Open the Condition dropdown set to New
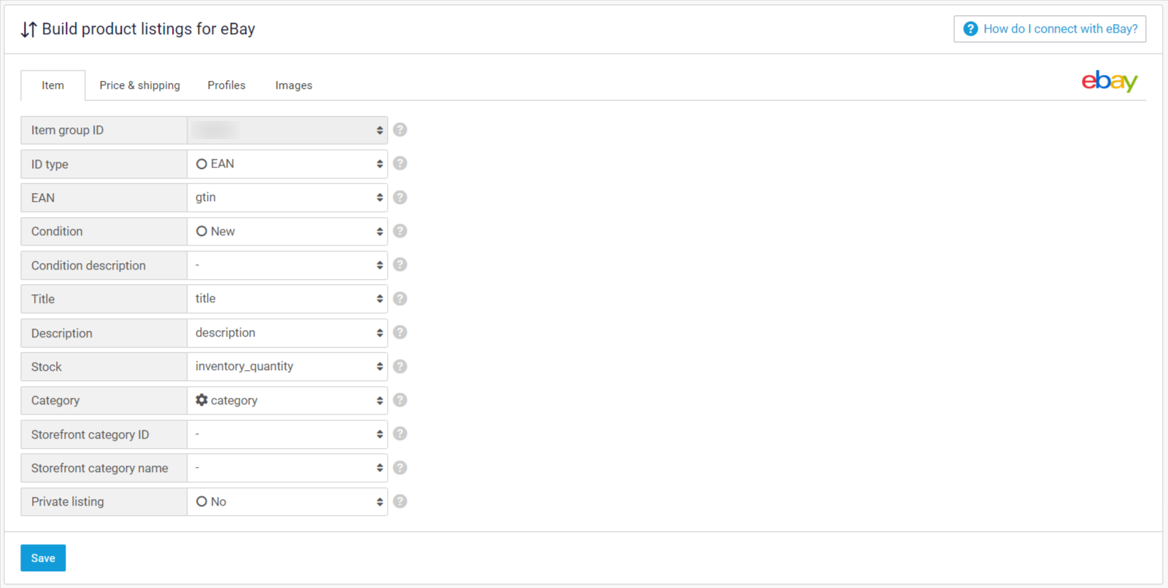1168x588 pixels. tap(287, 232)
